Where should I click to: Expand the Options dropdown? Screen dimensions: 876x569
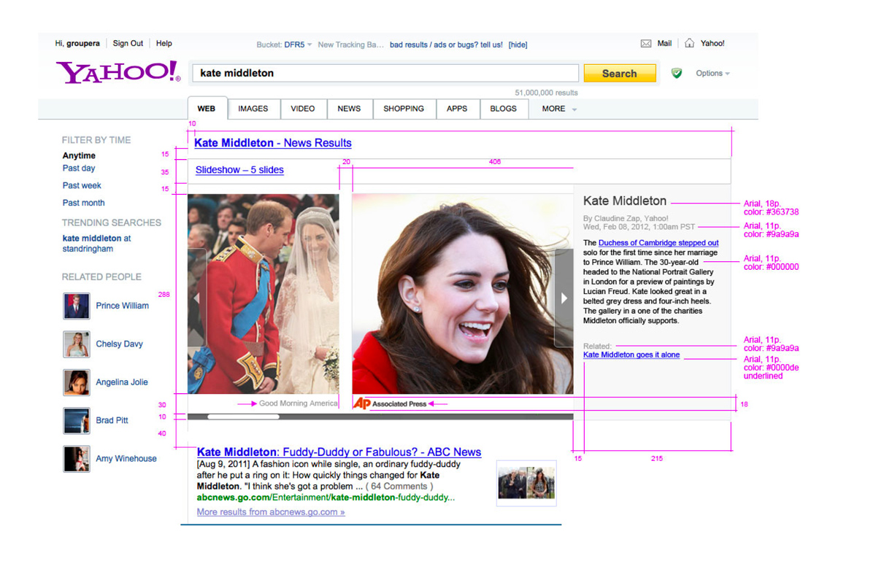tap(712, 74)
